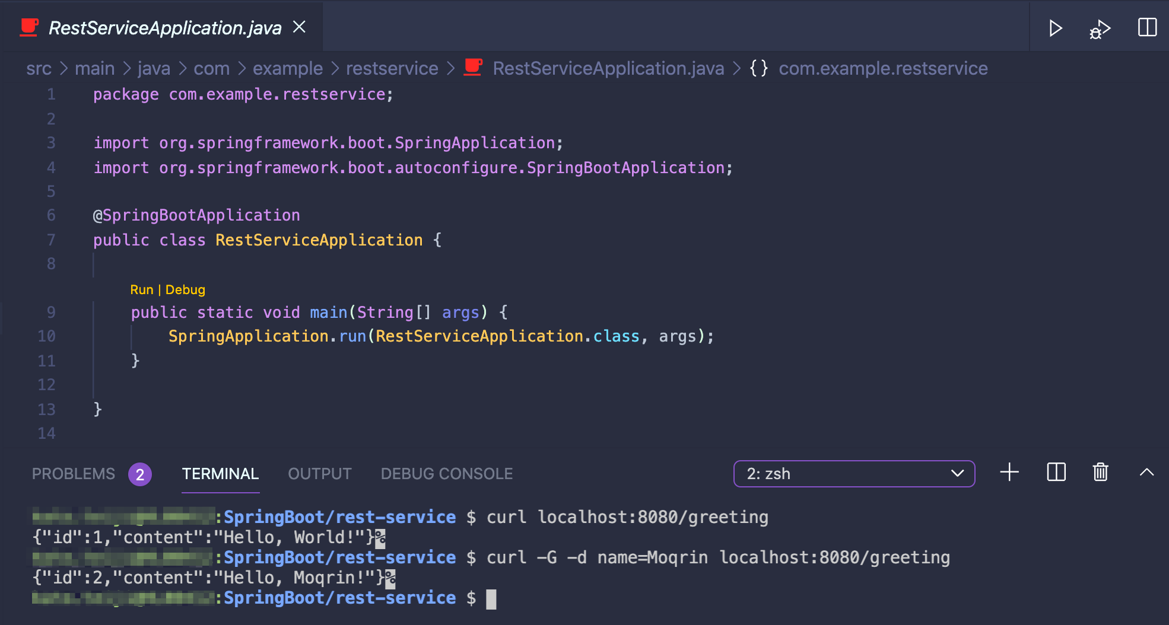Open the DEBUG CONSOLE tab
The width and height of the screenshot is (1169, 625).
point(446,473)
